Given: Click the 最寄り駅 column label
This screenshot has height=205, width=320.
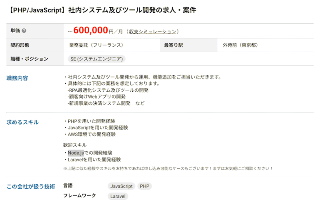Looking at the screenshot, I should (173, 45).
